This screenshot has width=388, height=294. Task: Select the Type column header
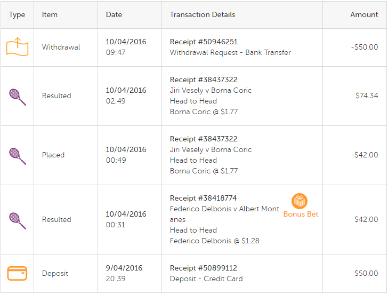17,14
